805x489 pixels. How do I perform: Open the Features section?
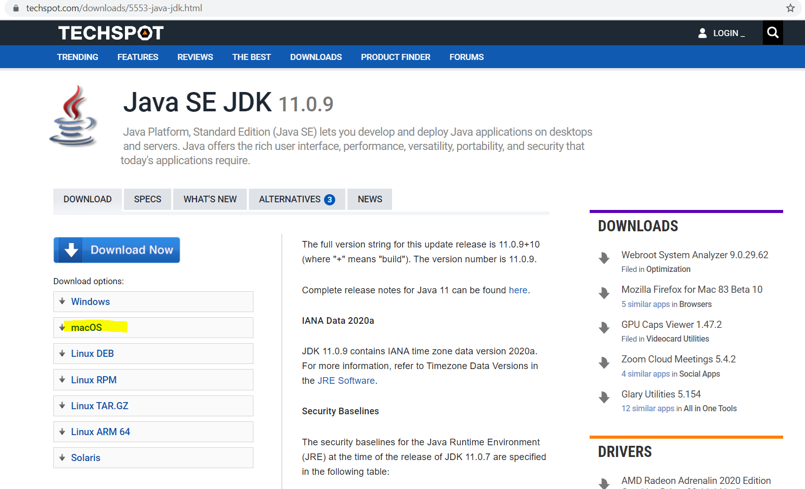click(x=138, y=57)
